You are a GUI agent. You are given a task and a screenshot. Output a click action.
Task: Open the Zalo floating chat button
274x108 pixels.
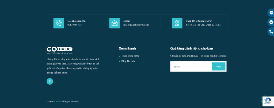tap(271, 13)
